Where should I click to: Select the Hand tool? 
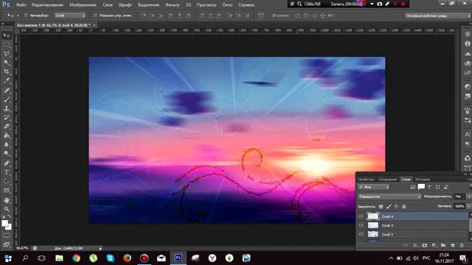point(7,199)
